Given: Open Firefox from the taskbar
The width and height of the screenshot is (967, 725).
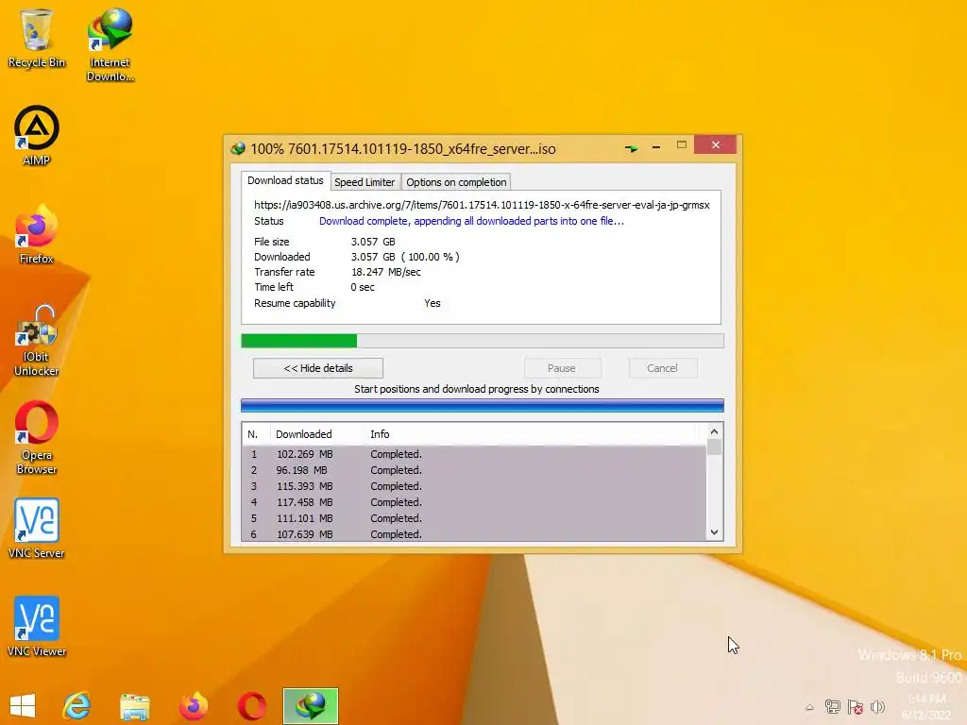Looking at the screenshot, I should (x=193, y=706).
